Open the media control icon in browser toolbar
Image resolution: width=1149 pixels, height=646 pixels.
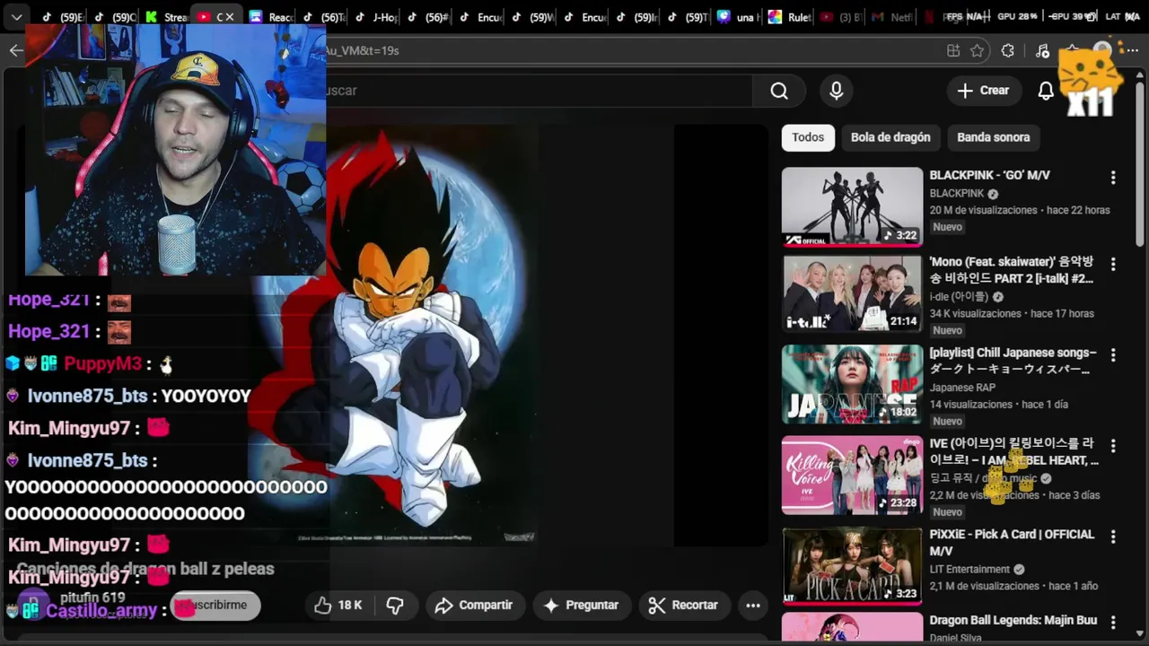(1041, 51)
